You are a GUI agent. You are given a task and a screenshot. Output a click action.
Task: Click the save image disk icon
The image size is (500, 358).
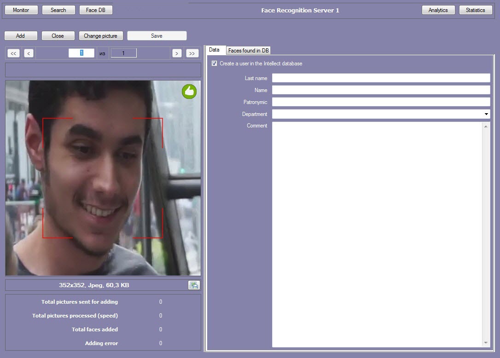(194, 285)
